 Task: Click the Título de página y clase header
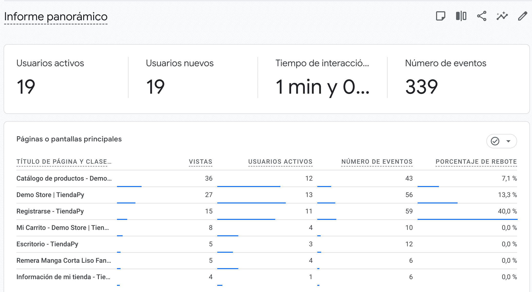pos(64,162)
